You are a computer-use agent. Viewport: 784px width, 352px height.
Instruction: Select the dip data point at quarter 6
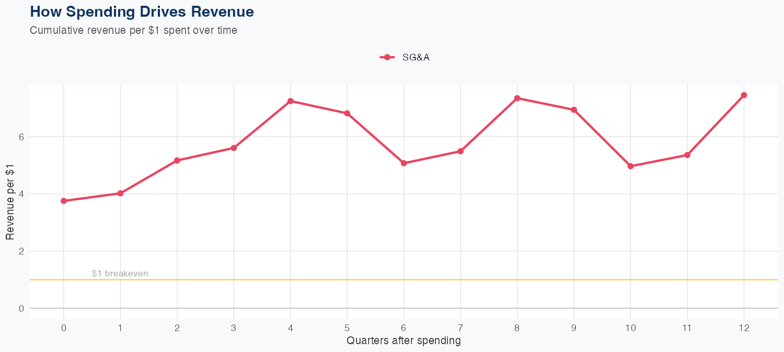click(403, 163)
